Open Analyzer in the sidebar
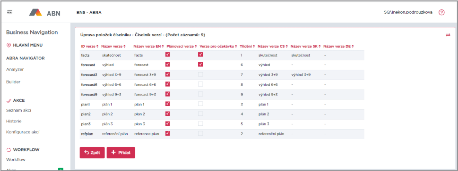Viewport: 458px width, 171px height. [x=15, y=70]
